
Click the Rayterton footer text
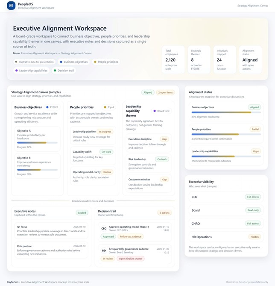pos(12,282)
